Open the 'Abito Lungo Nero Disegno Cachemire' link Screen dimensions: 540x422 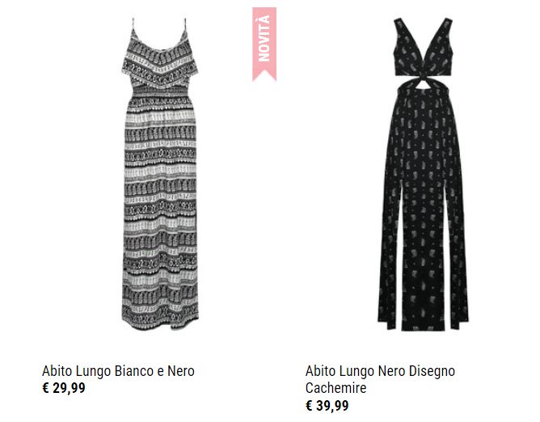(380, 379)
